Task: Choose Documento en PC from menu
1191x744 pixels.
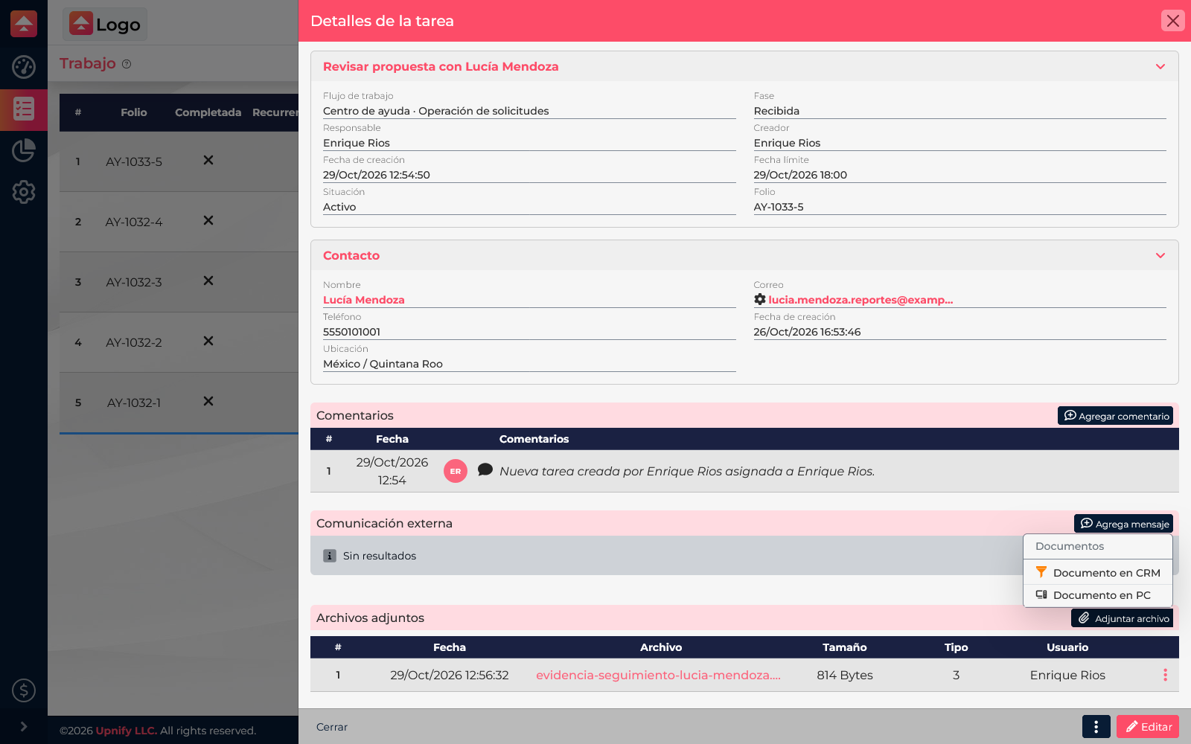Action: coord(1098,595)
